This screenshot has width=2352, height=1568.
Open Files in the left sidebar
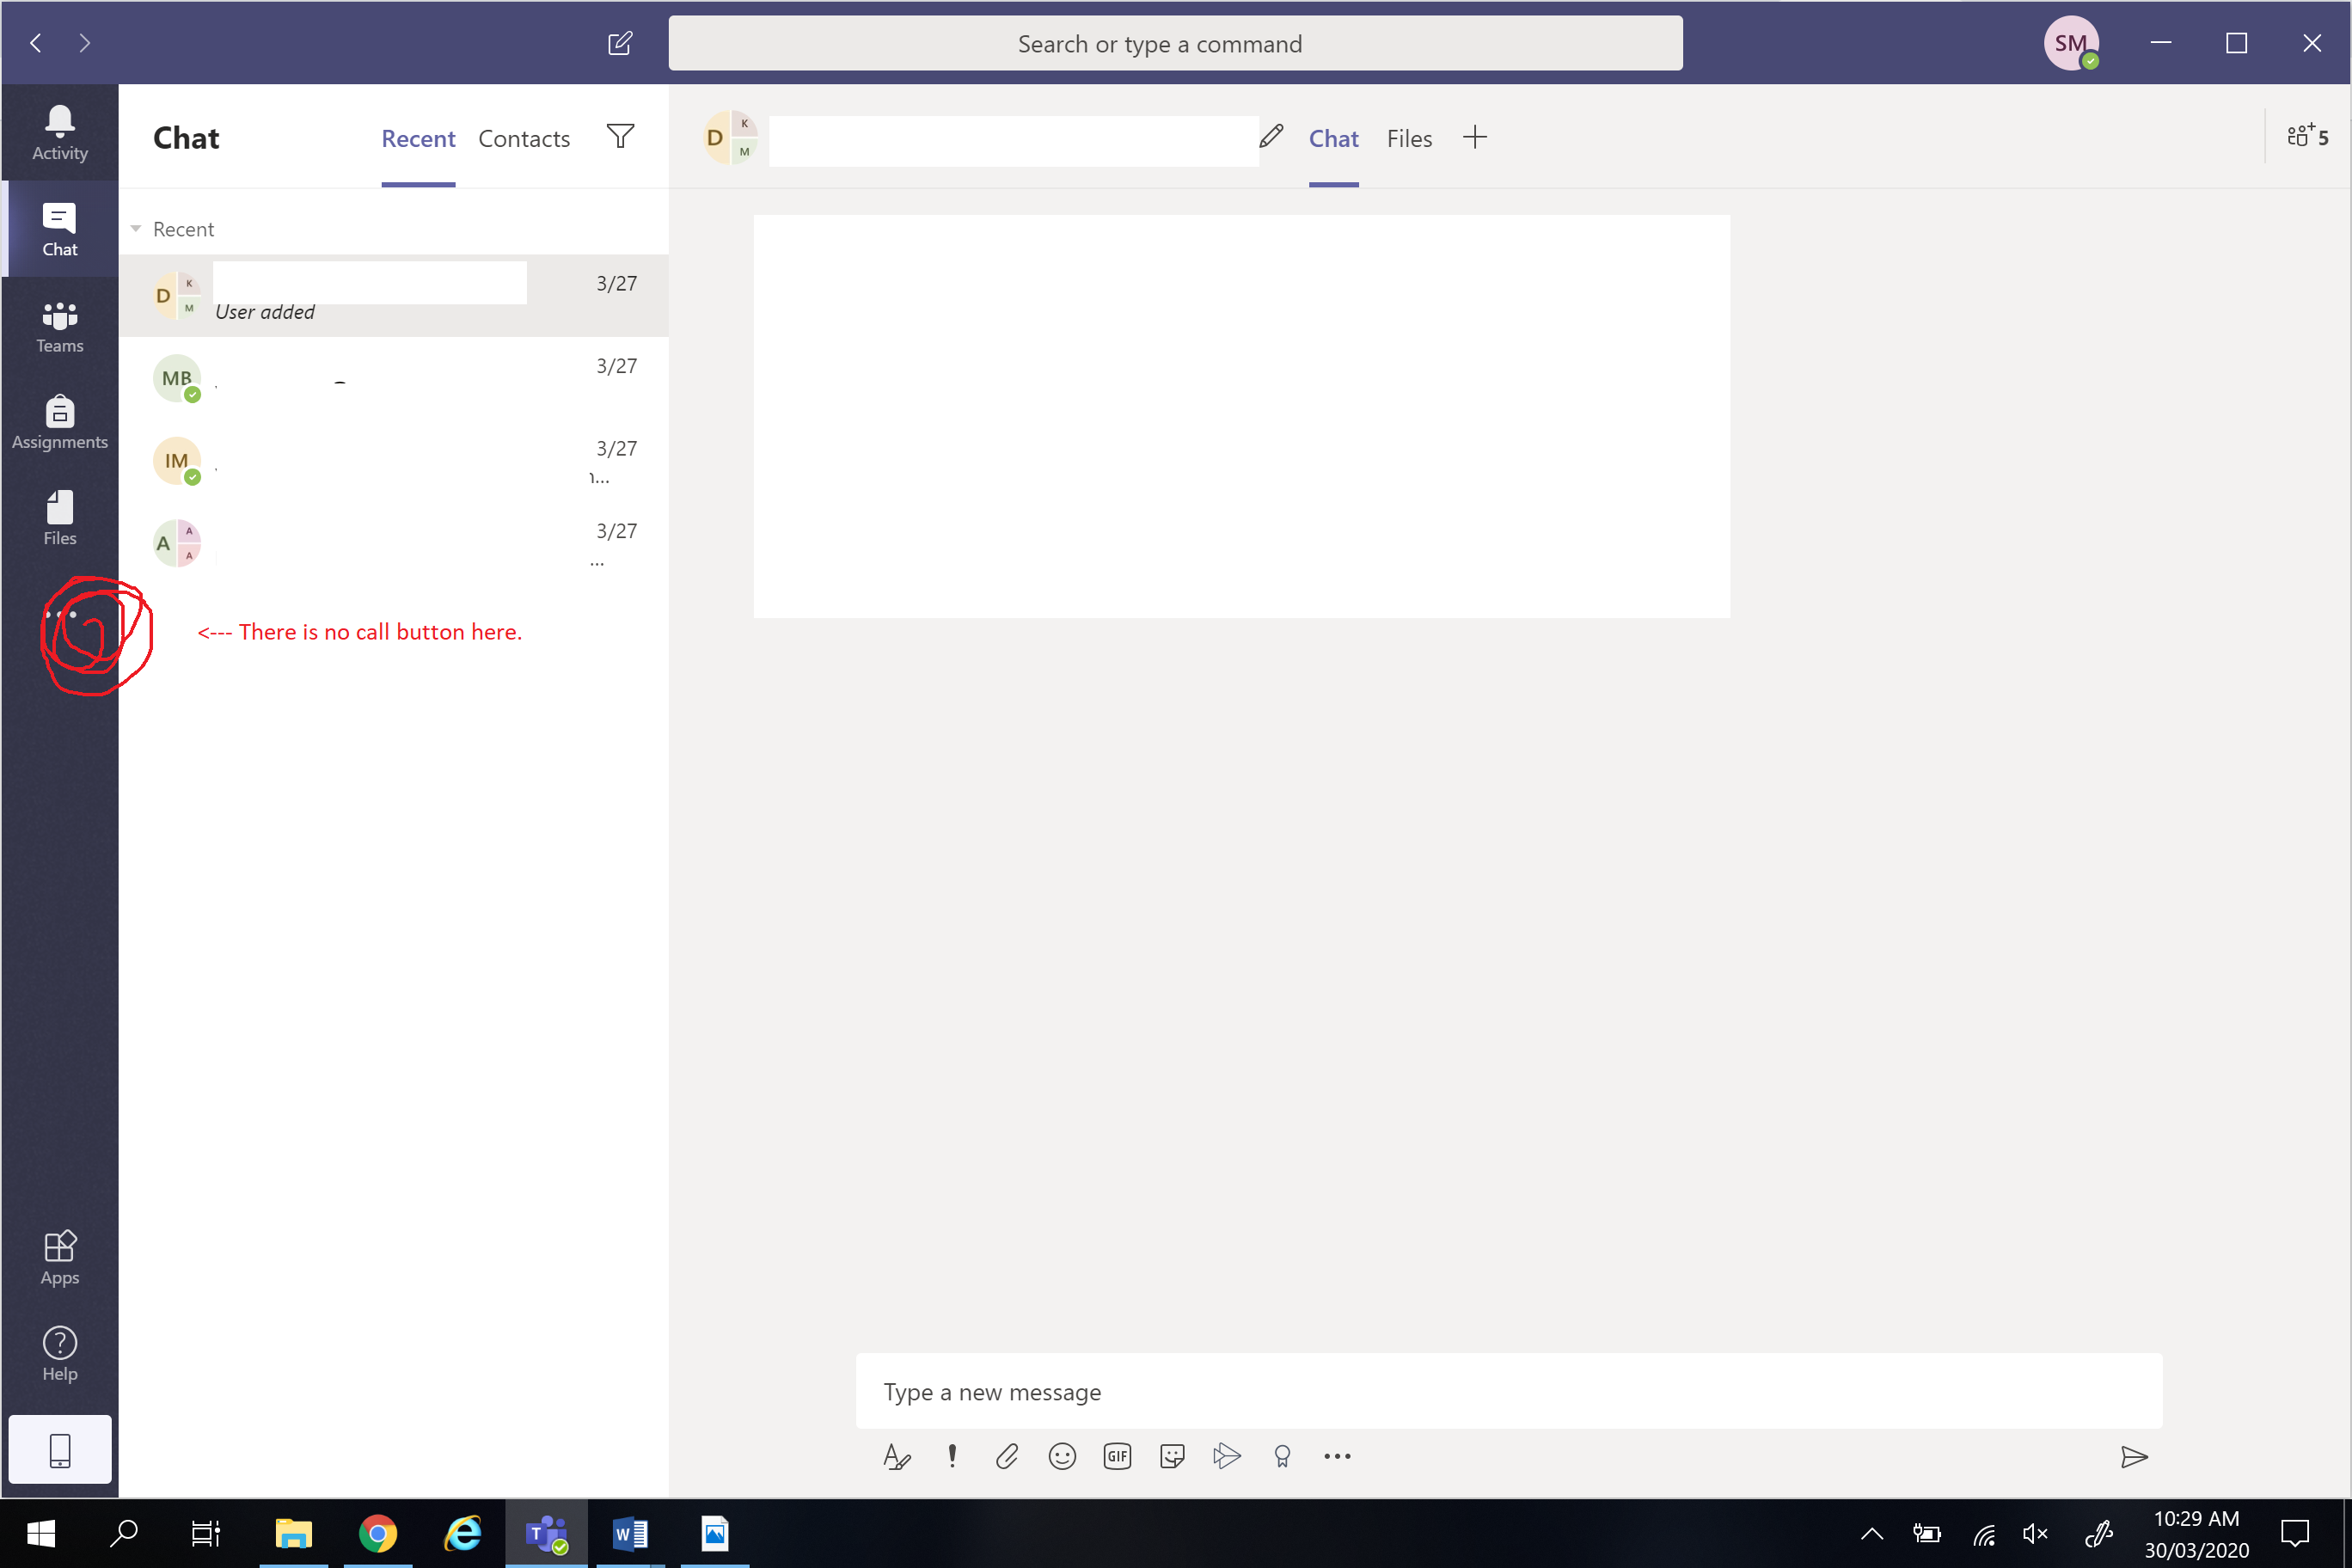coord(60,518)
